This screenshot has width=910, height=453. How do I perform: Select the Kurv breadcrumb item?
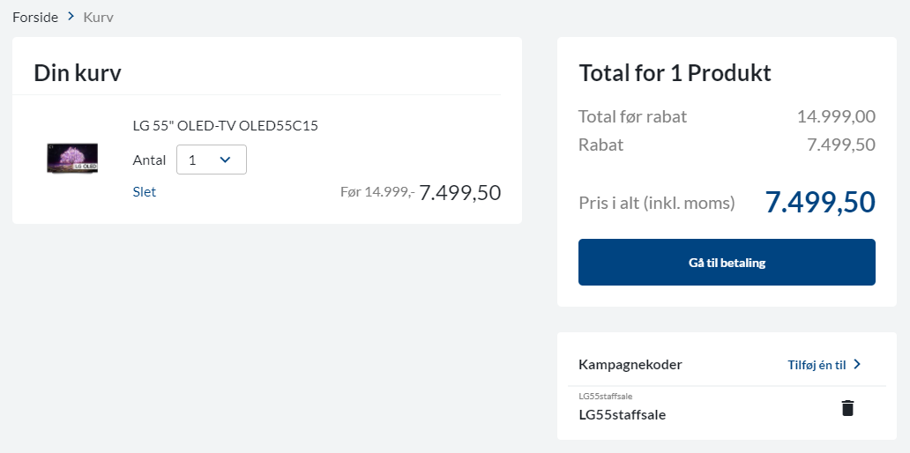coord(98,17)
